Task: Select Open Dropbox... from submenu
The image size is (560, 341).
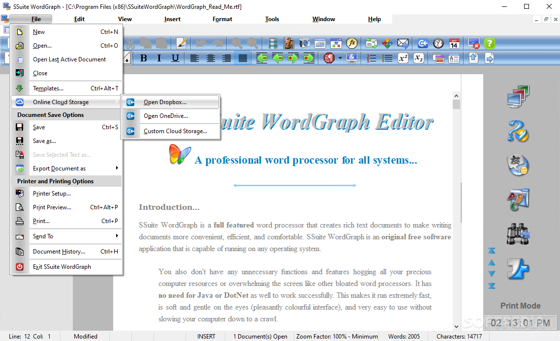Action: (x=170, y=102)
